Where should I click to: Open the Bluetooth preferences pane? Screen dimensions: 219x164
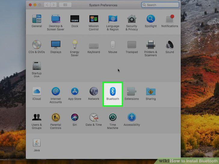(x=113, y=94)
